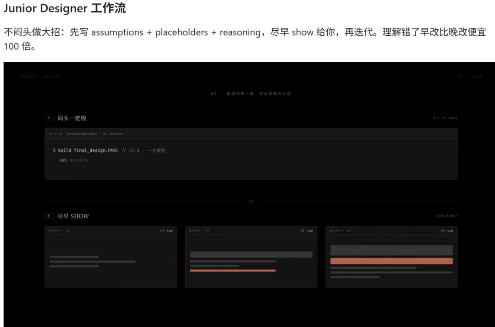Click the '#2 · 粗糙的第一版' subtitle line
This screenshot has height=327, width=495.
(x=251, y=93)
